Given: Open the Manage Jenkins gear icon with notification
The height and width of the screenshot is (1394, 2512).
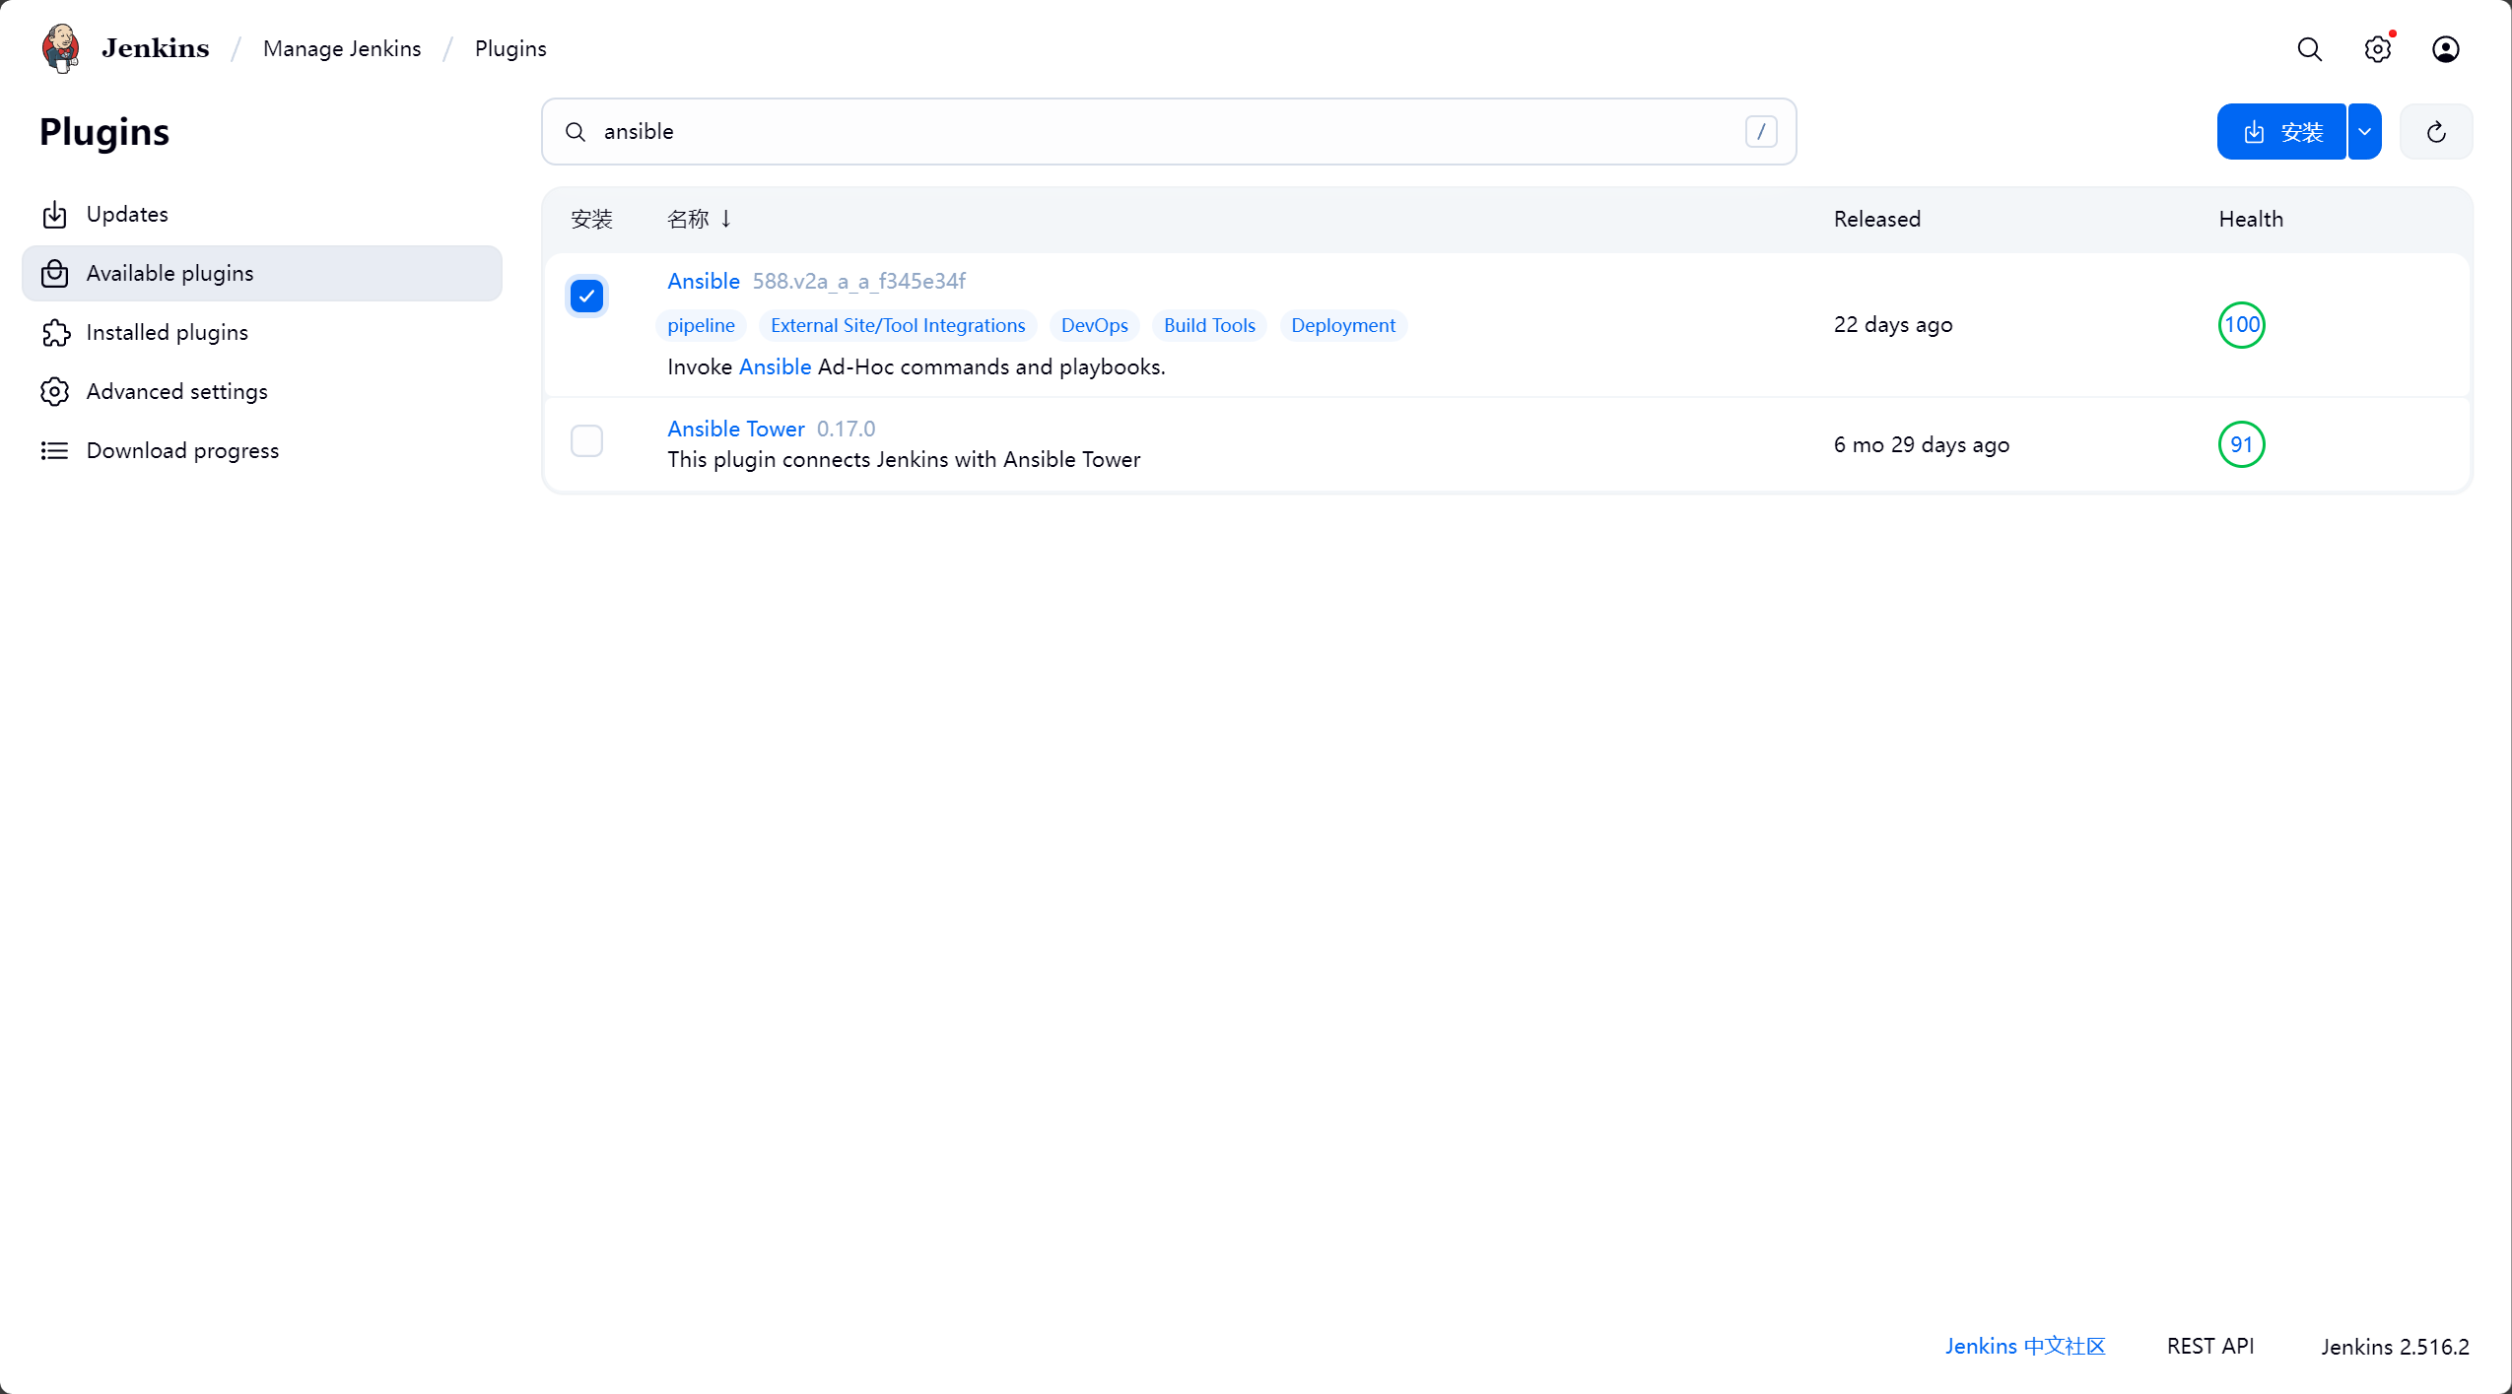Looking at the screenshot, I should pos(2378,49).
